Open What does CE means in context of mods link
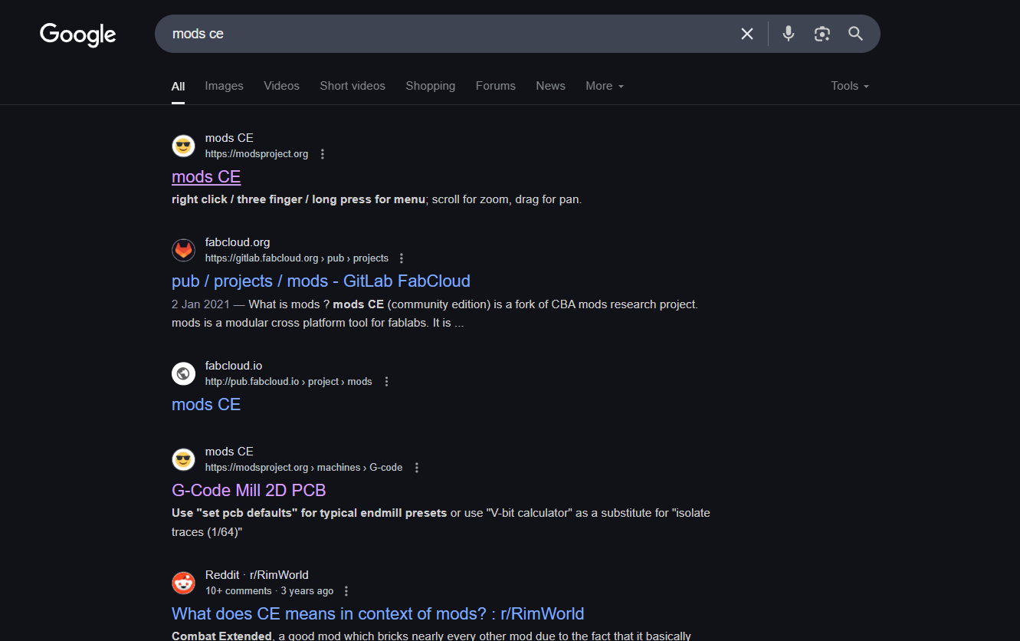 pos(378,614)
